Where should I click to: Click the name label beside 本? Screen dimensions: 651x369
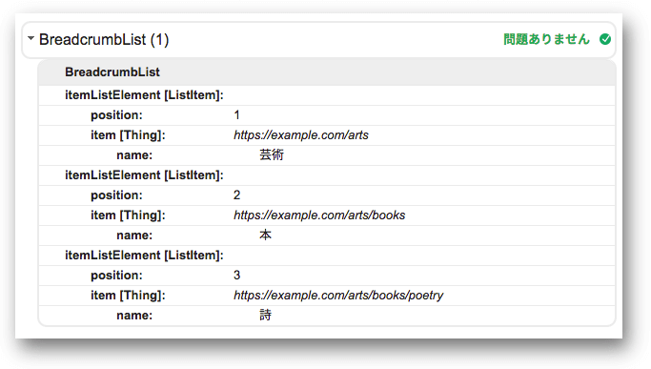pyautogui.click(x=134, y=236)
